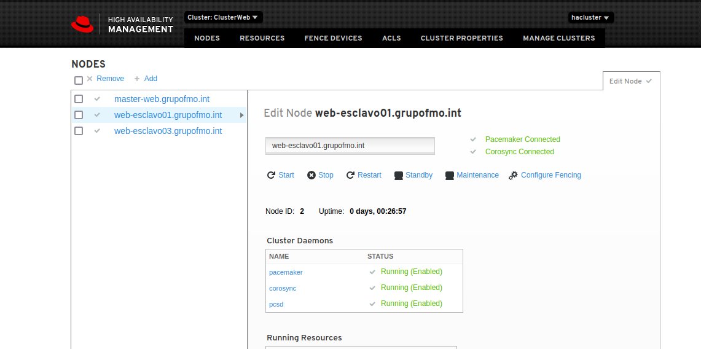Open the FENCE DEVICES menu
The width and height of the screenshot is (701, 349).
click(x=334, y=38)
